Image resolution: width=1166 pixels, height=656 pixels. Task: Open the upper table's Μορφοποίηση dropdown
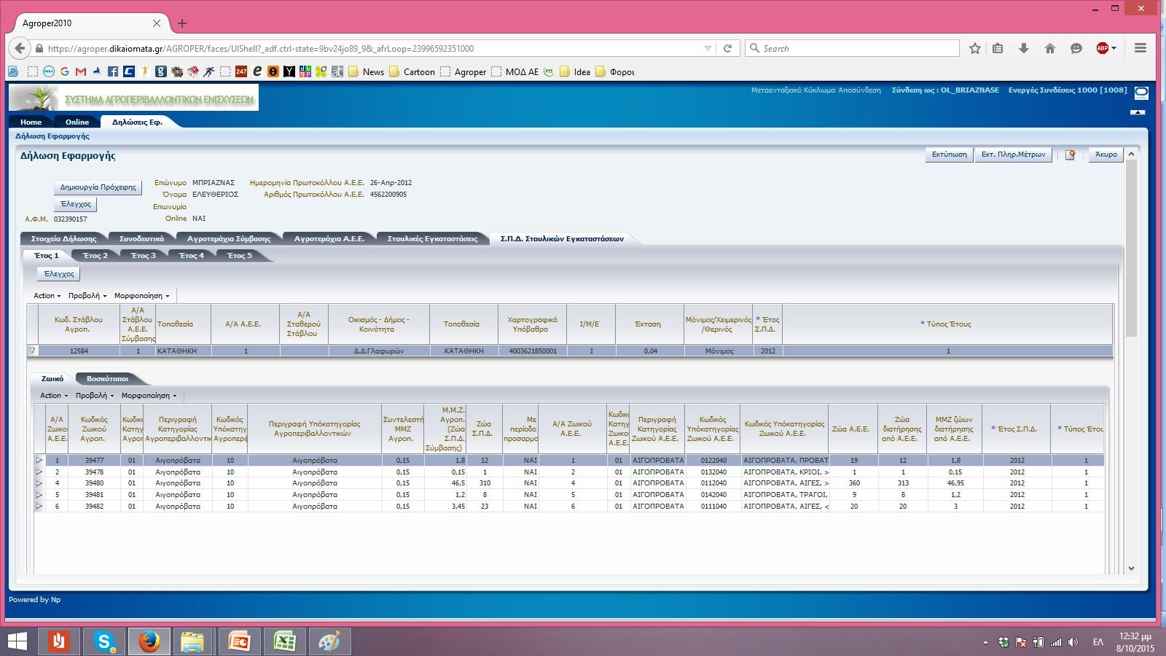[142, 296]
